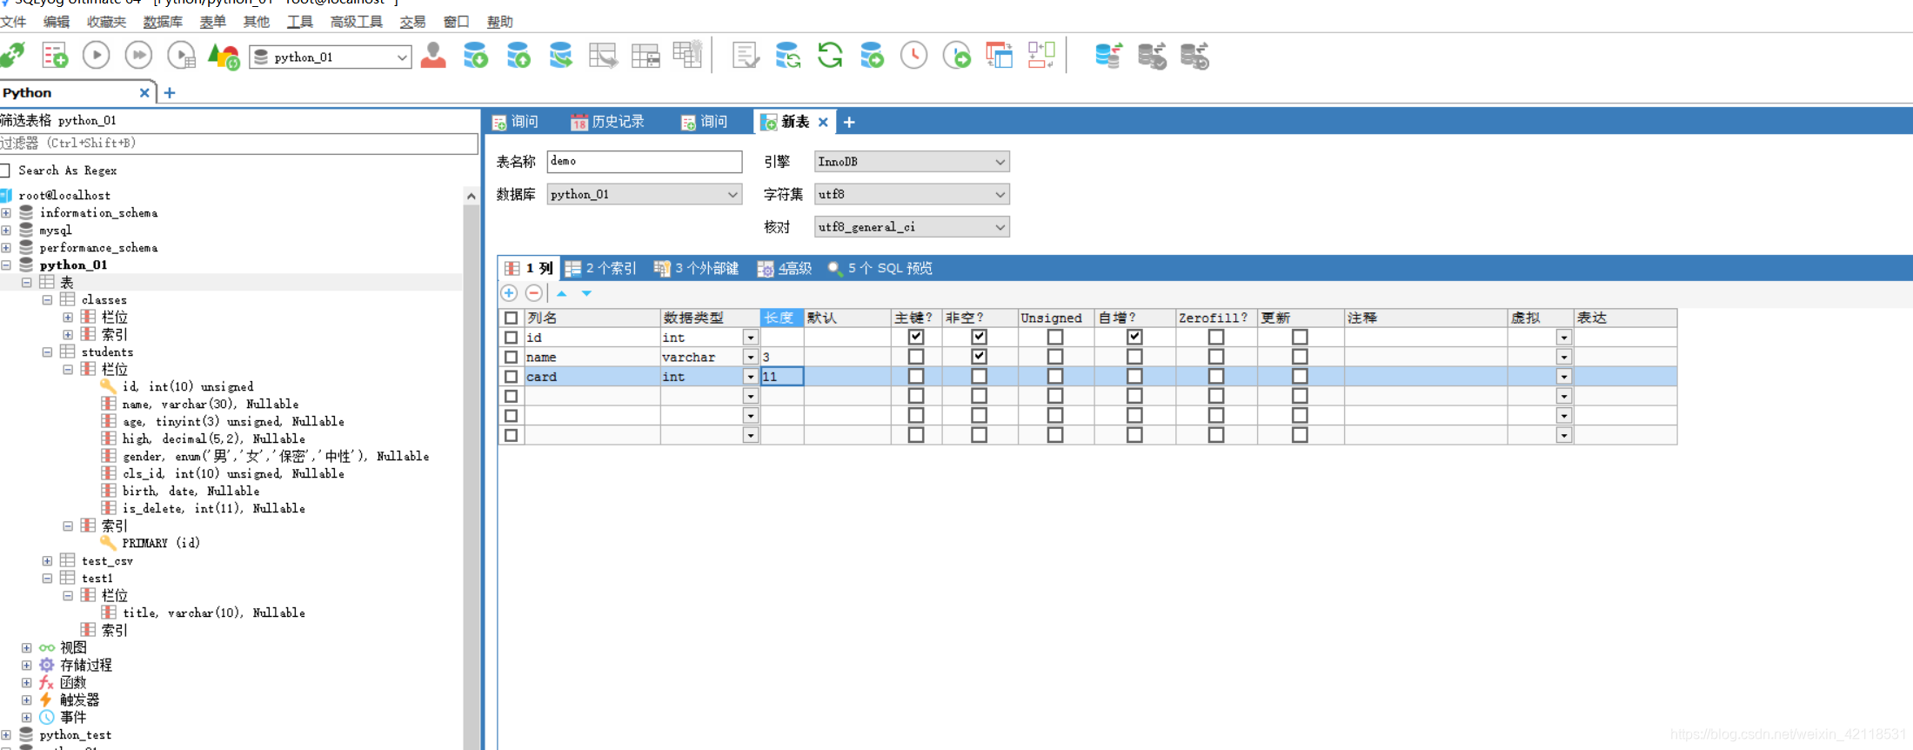Uncheck auto increment for id column
Screen dimensions: 1913x750
pos(1134,337)
